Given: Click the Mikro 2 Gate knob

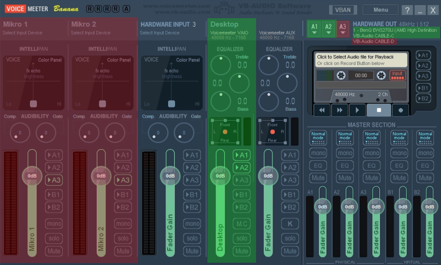Looking at the screenshot, I should [x=115, y=133].
